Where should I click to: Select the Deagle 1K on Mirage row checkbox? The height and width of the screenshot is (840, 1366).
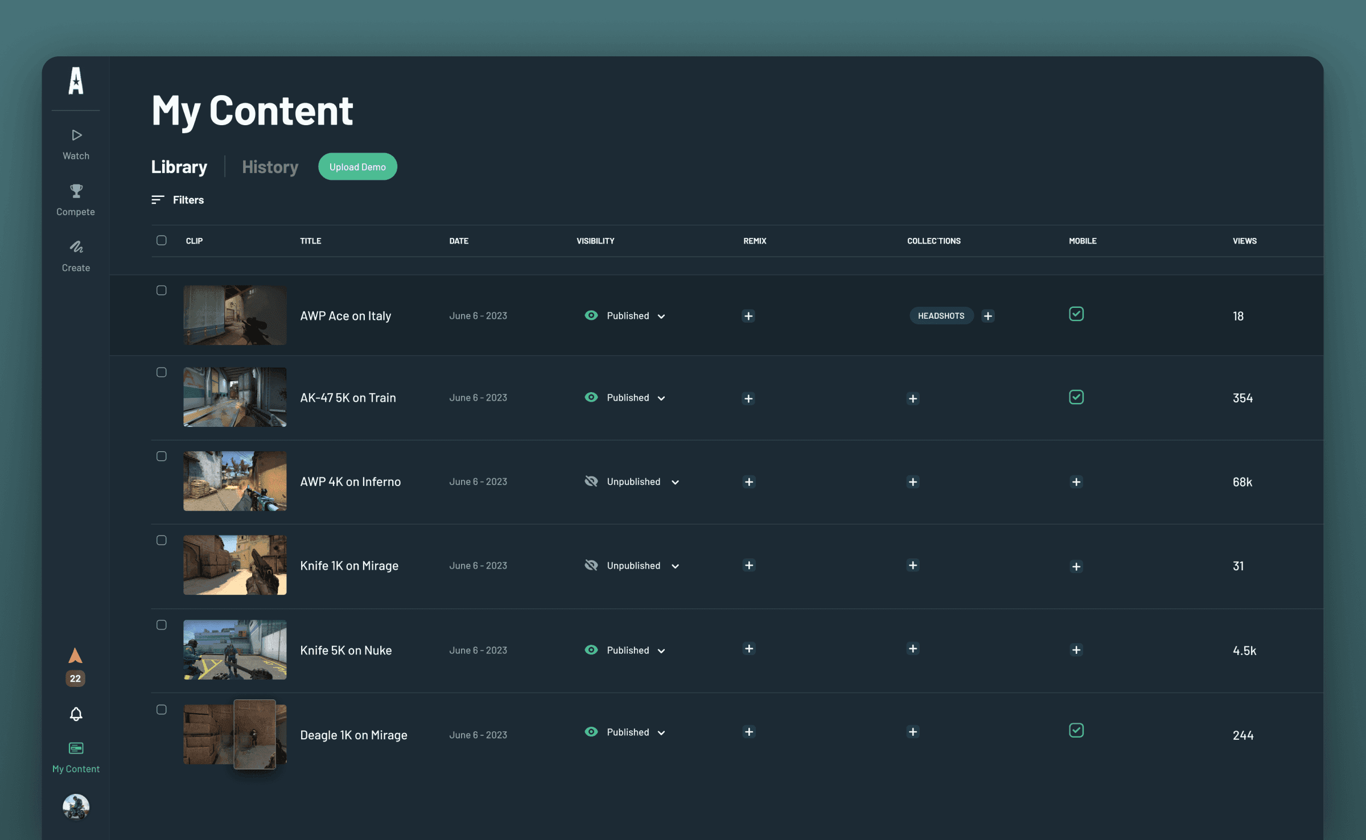coord(162,710)
